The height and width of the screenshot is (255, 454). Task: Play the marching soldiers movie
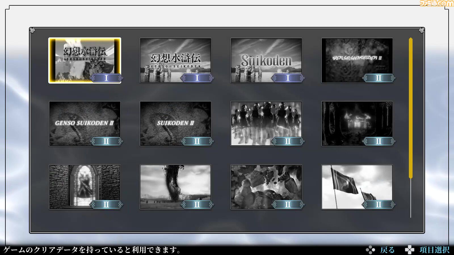266,124
